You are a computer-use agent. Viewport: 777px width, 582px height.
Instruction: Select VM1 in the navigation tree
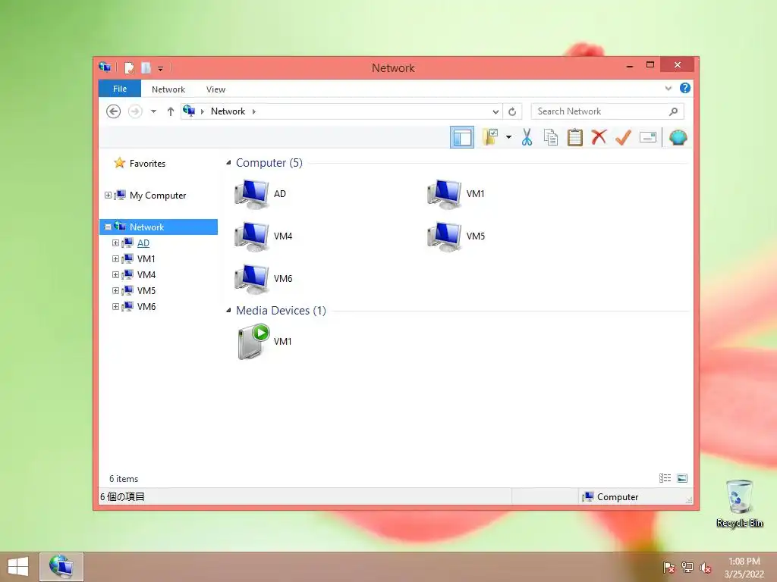pos(146,259)
